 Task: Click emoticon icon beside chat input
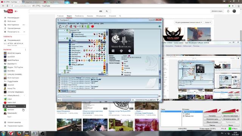coord(160,96)
